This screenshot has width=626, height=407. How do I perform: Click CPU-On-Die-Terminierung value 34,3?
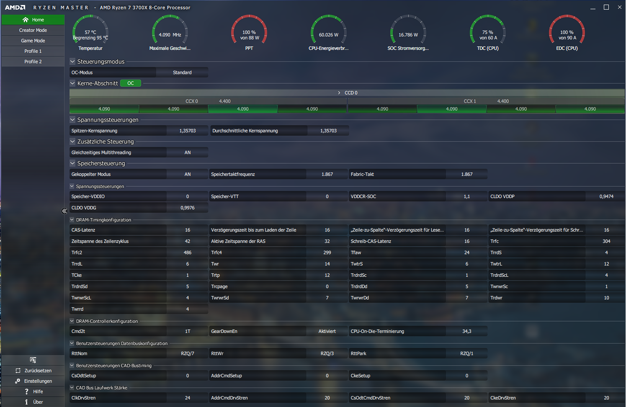click(466, 331)
